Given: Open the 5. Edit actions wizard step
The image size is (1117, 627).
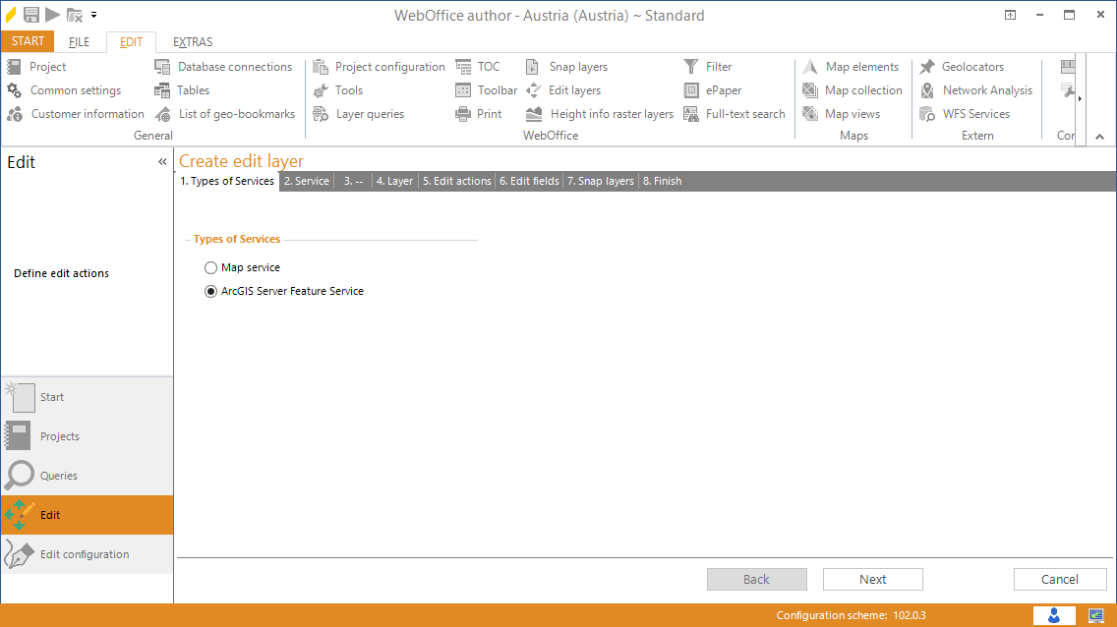Looking at the screenshot, I should (456, 180).
